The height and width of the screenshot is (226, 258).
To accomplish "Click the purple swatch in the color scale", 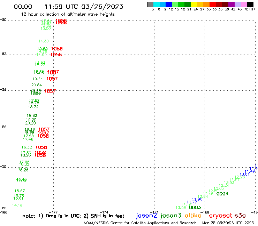I will [232, 5].
